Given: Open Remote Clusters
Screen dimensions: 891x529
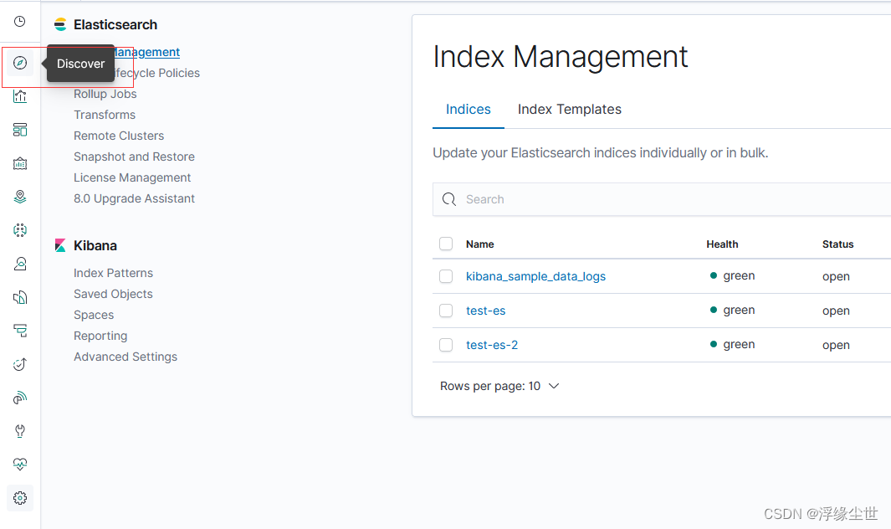Looking at the screenshot, I should tap(119, 136).
